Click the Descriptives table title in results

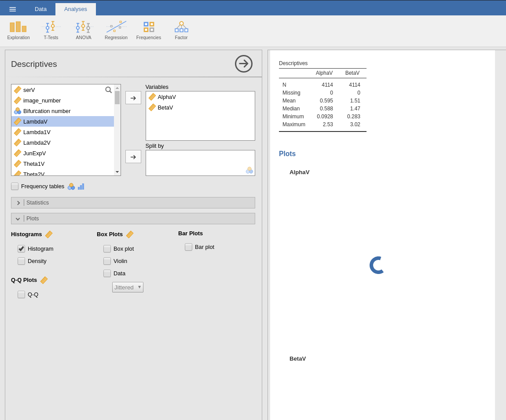[293, 63]
